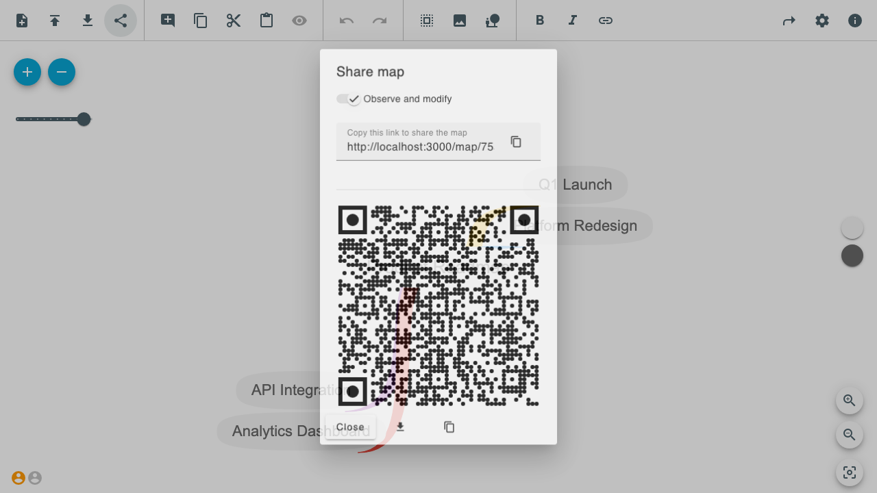Toggle italic text formatting
The width and height of the screenshot is (877, 493).
[573, 21]
